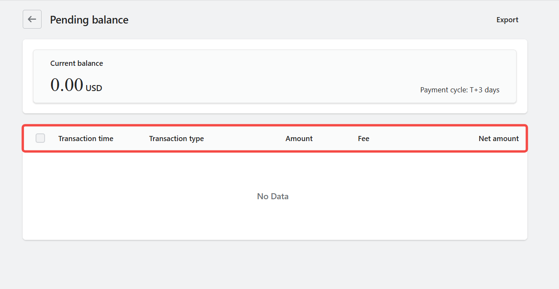Sort by Transaction time column

point(86,139)
